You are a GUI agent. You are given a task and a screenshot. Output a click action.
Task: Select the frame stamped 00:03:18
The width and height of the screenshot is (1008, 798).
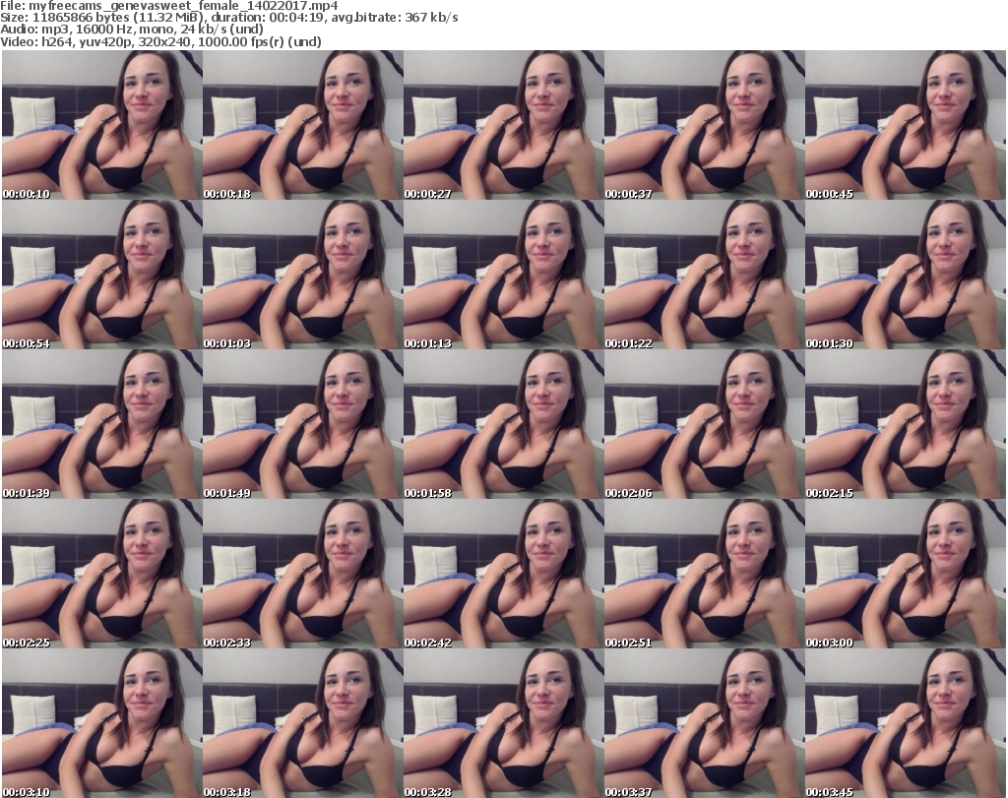click(303, 723)
